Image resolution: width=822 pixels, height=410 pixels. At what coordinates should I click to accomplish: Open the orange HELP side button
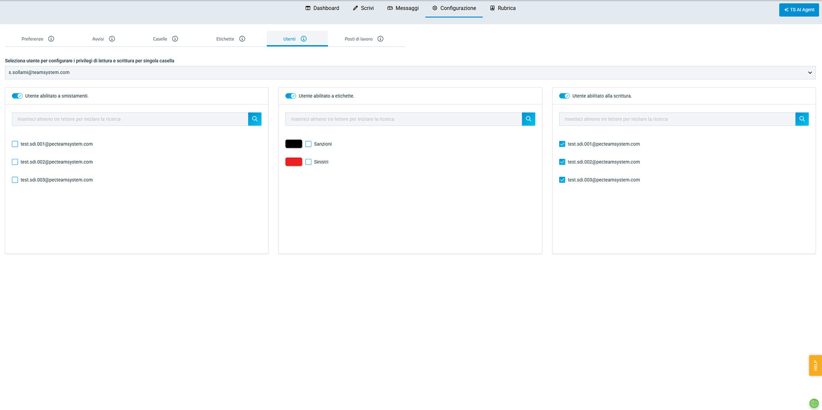point(815,365)
